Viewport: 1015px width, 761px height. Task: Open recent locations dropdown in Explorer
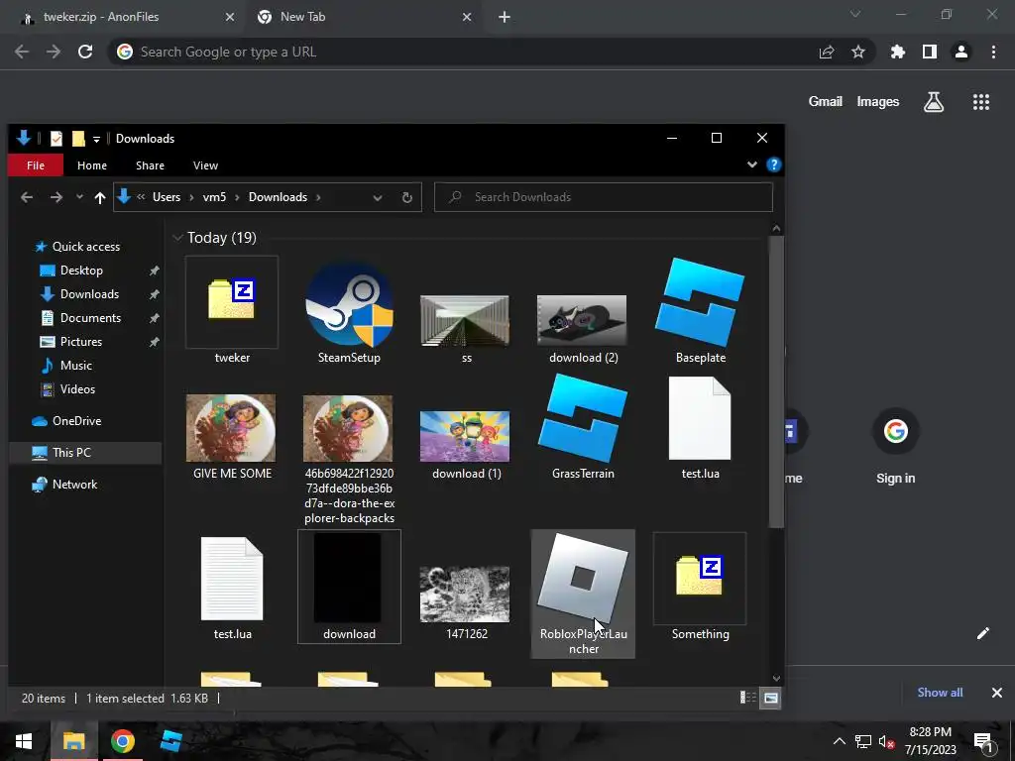point(79,197)
